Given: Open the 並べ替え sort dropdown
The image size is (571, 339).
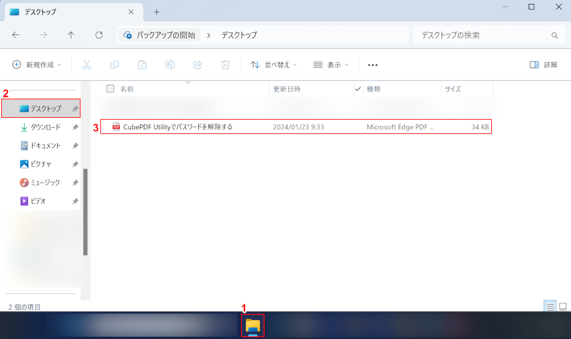Looking at the screenshot, I should click(274, 65).
